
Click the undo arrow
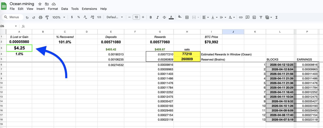[27, 17]
